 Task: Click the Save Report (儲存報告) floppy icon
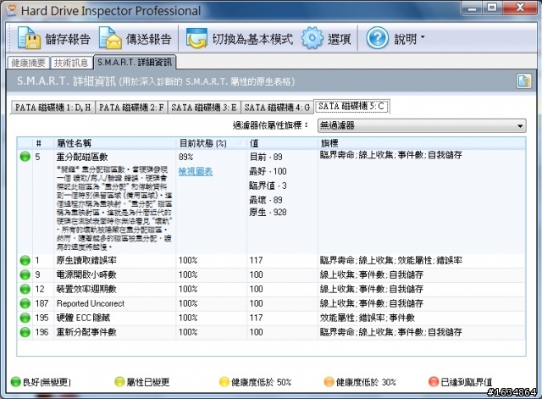point(29,38)
